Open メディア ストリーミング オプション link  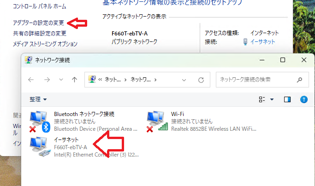pyautogui.click(x=45, y=44)
